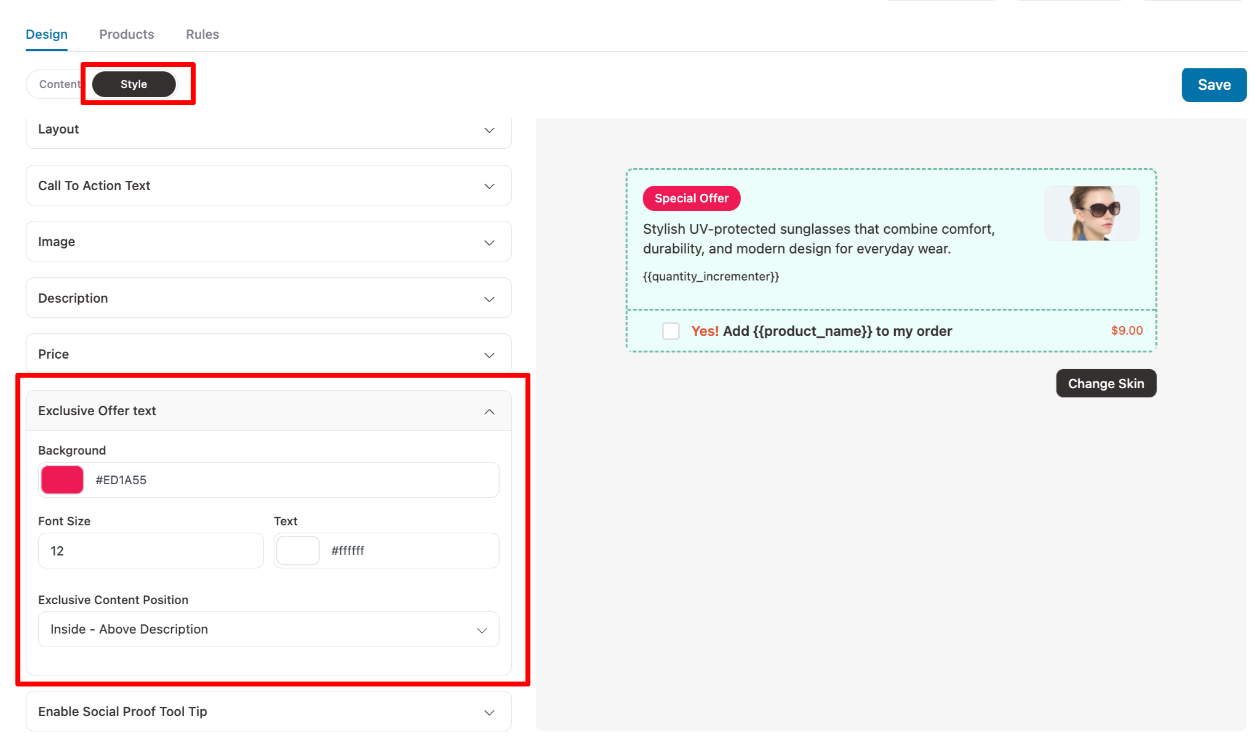Click the Font Size input field

[151, 551]
